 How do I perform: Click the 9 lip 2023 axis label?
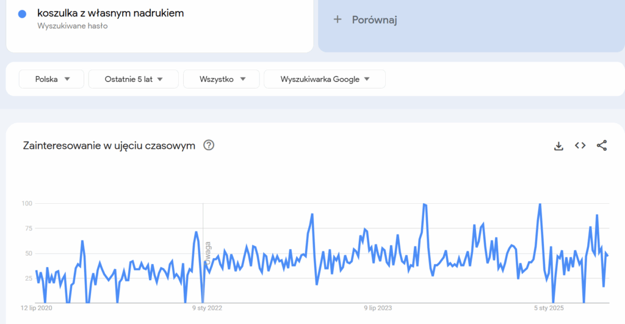tap(378, 308)
